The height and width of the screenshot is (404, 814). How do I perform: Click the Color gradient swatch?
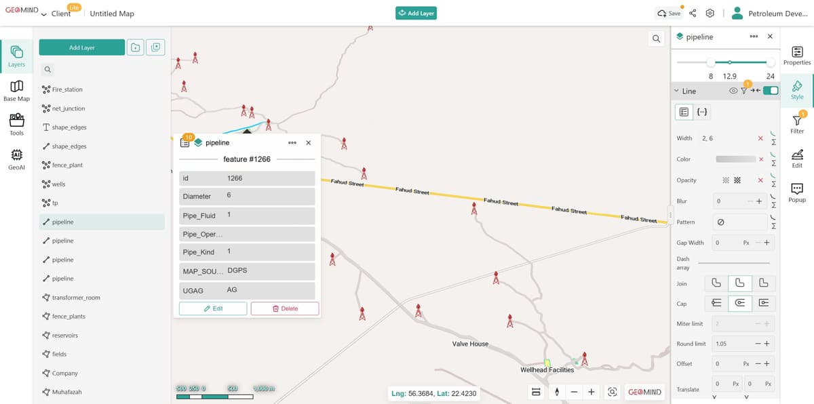point(736,159)
